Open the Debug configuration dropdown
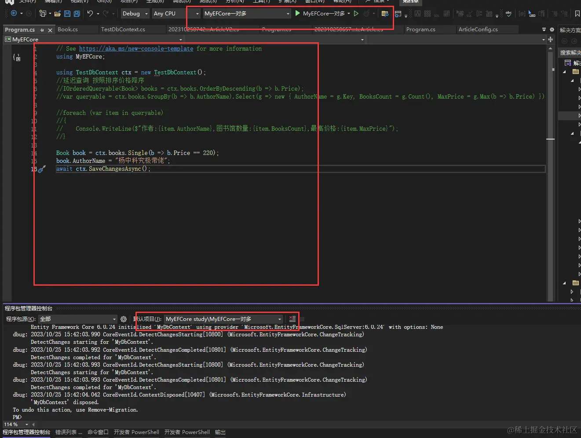Image resolution: width=581 pixels, height=438 pixels. click(x=135, y=13)
